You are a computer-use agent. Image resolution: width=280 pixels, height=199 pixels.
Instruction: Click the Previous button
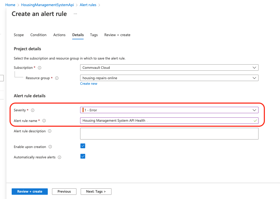[x=64, y=192]
